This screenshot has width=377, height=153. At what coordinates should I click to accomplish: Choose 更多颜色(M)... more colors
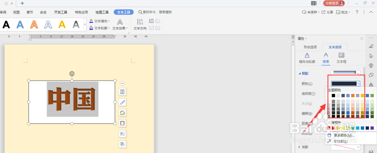pos(344,135)
